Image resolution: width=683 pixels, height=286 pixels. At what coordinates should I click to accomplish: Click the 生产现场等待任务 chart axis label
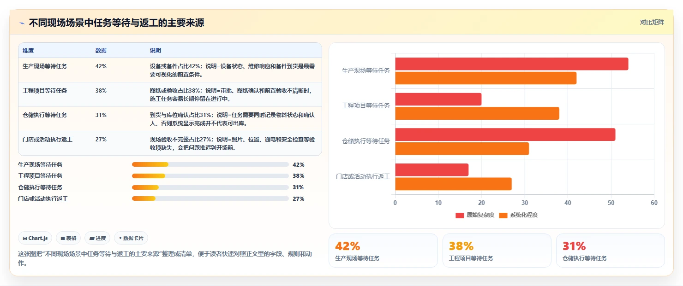[365, 70]
